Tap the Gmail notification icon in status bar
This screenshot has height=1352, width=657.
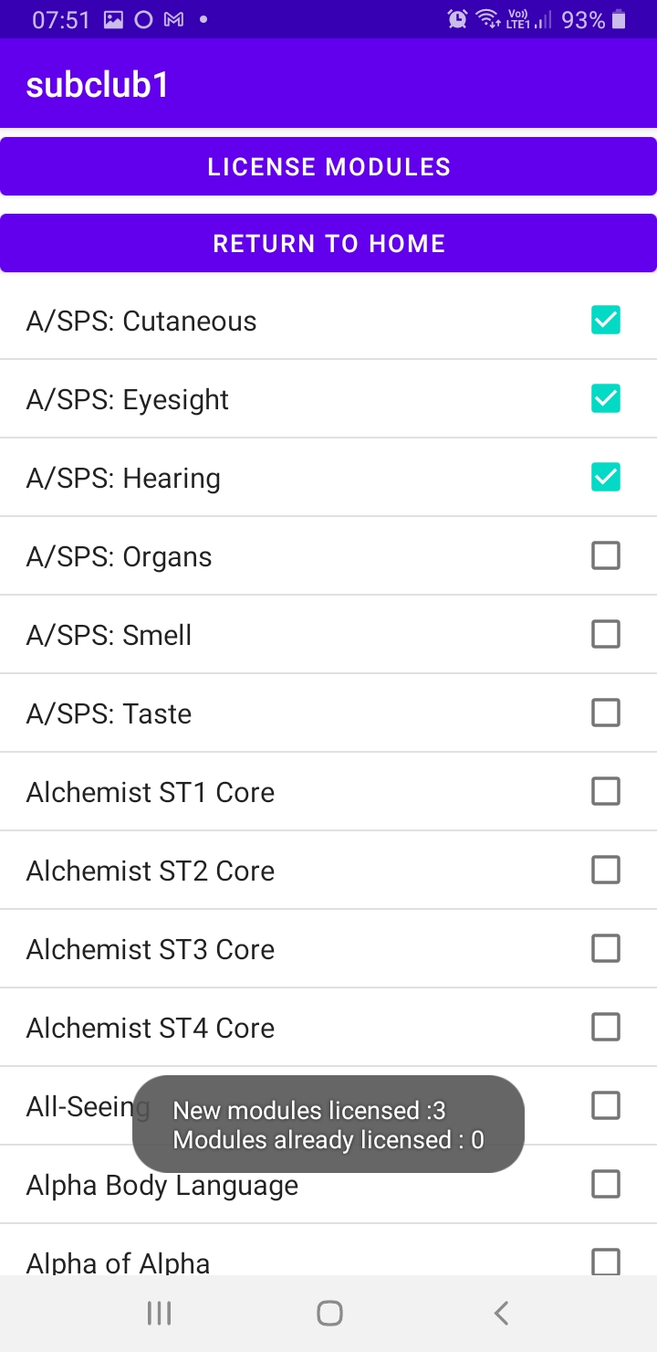point(173,19)
